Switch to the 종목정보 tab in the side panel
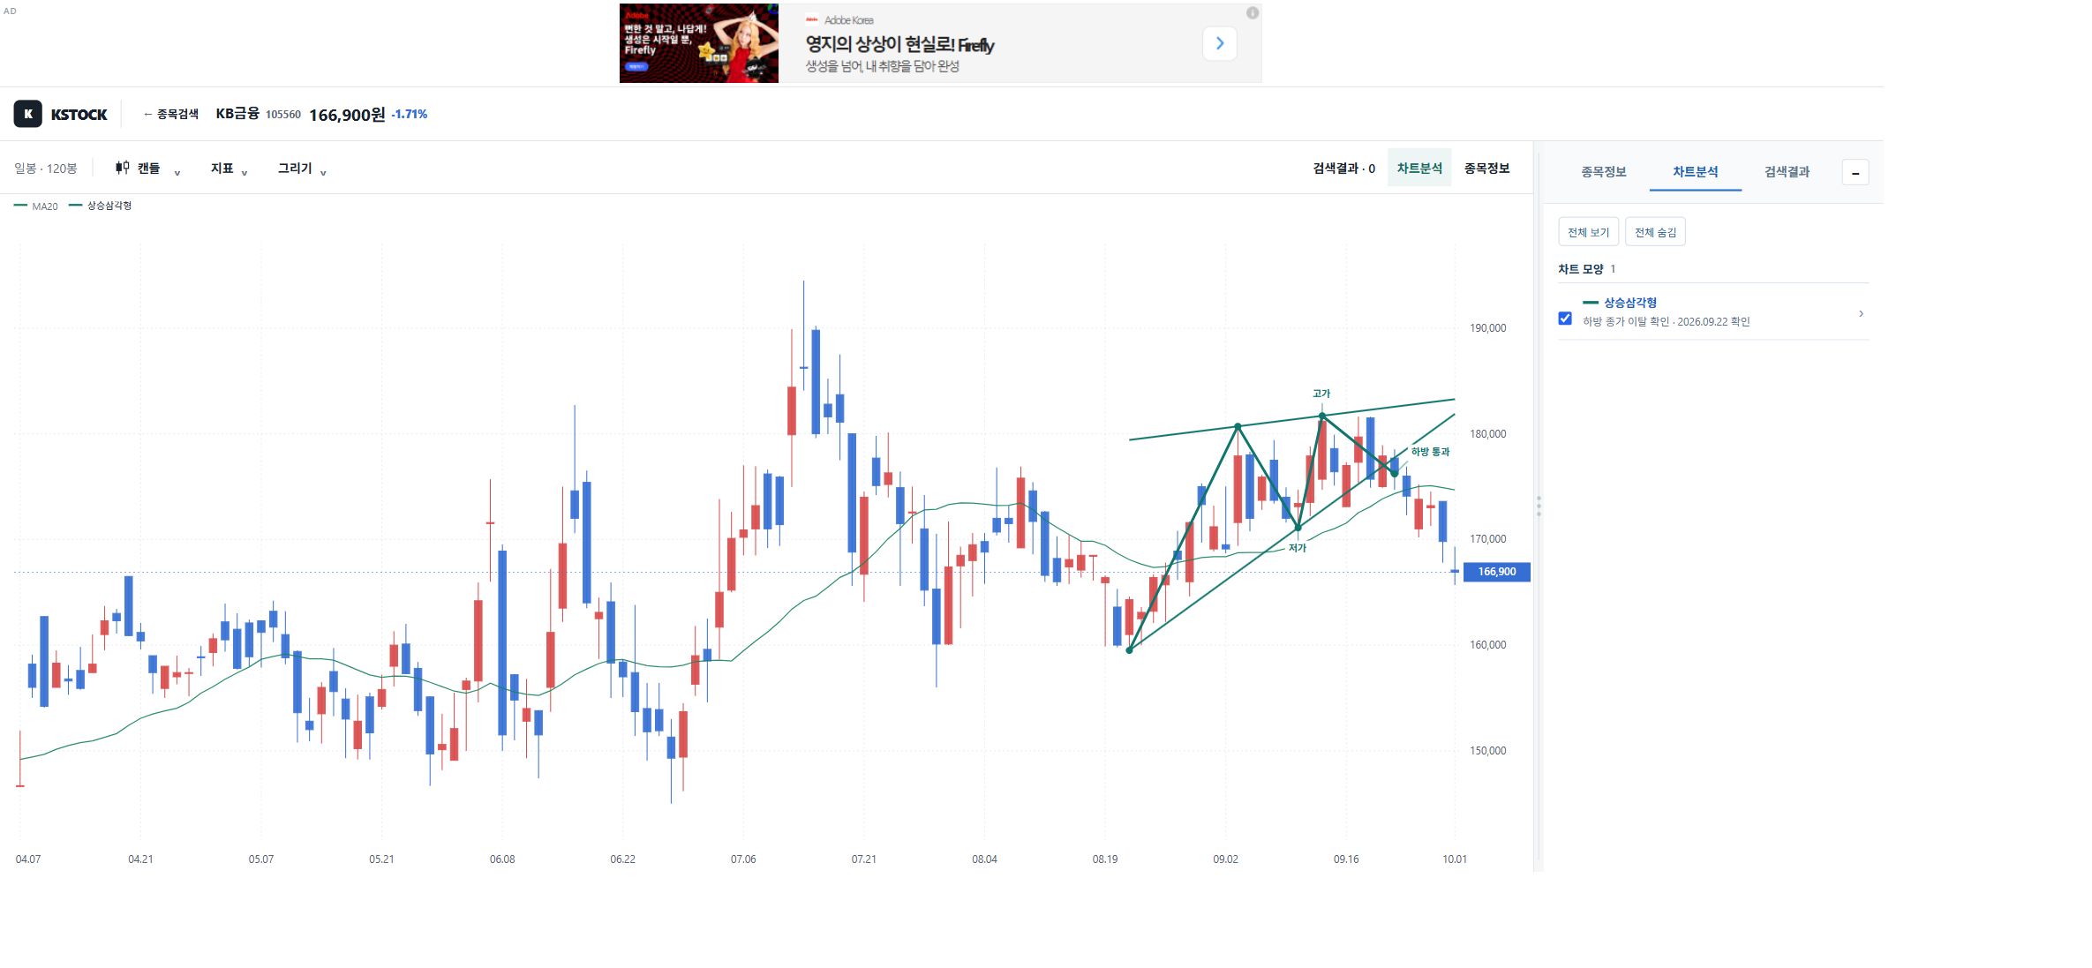 1603,172
